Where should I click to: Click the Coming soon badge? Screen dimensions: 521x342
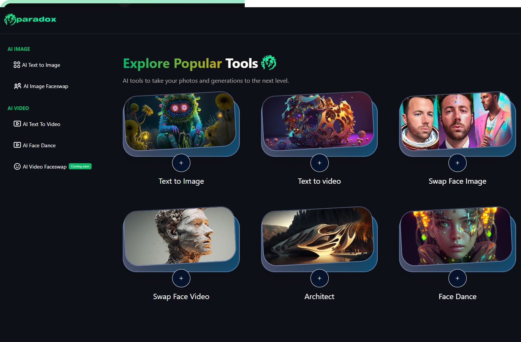pos(80,166)
